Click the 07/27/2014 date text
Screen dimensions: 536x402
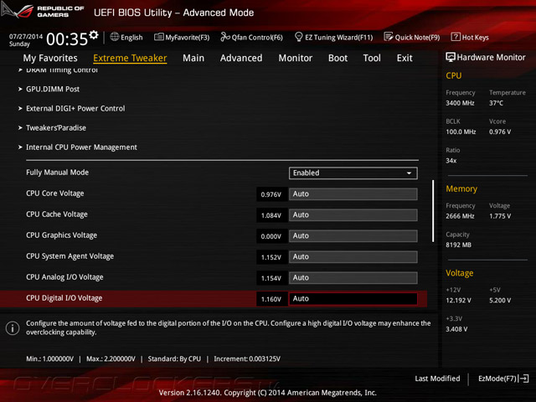pyautogui.click(x=26, y=36)
